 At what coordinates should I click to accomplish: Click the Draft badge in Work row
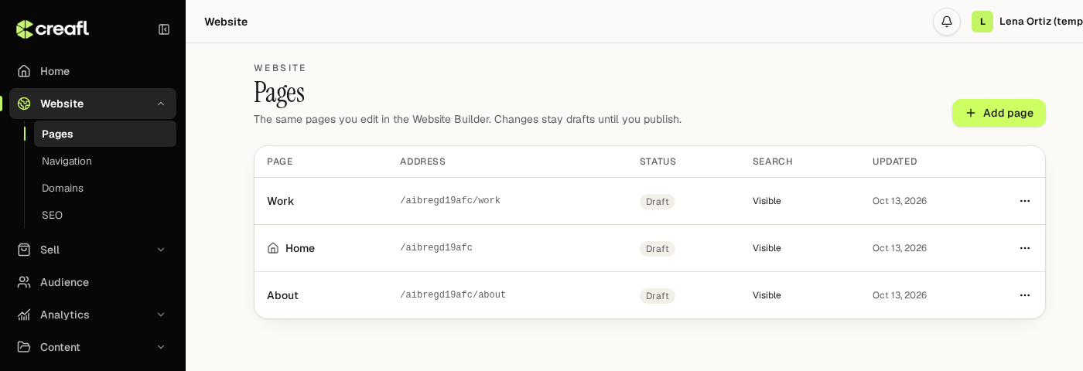click(658, 202)
